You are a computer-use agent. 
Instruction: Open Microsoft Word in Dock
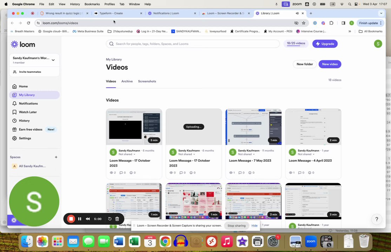coord(119,241)
